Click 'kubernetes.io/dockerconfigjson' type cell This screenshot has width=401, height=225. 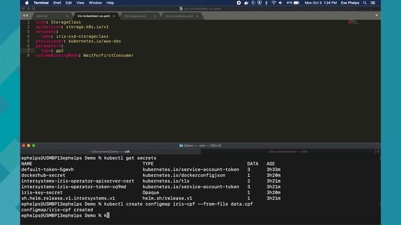click(184, 175)
